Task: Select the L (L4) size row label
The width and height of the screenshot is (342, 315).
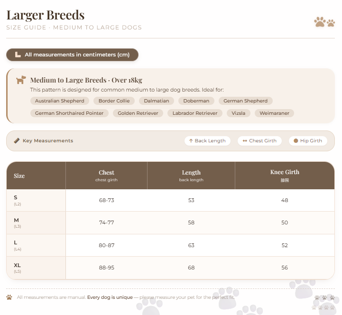Action: [36, 245]
